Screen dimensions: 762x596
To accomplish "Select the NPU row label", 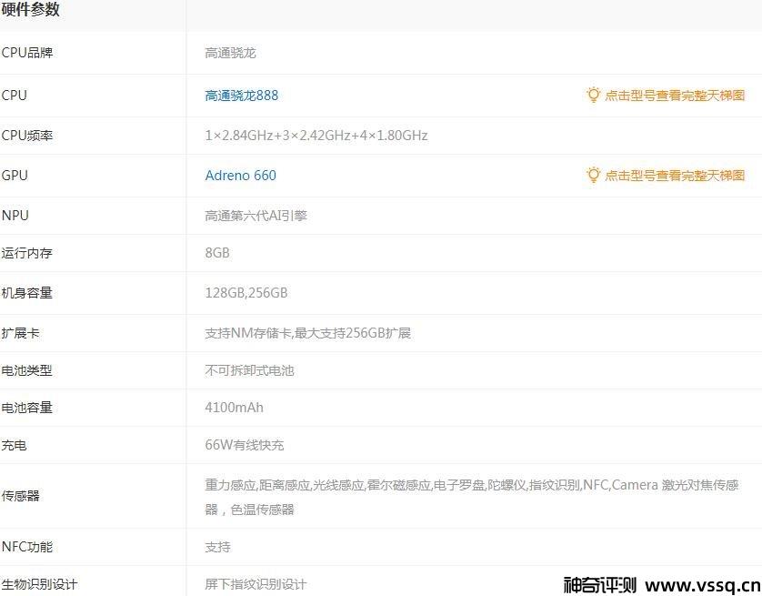I will (15, 215).
